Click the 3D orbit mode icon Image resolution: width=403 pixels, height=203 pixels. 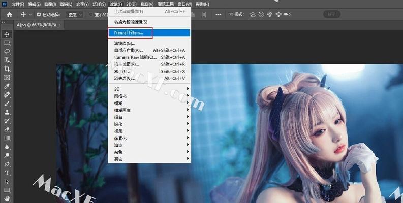253,15
